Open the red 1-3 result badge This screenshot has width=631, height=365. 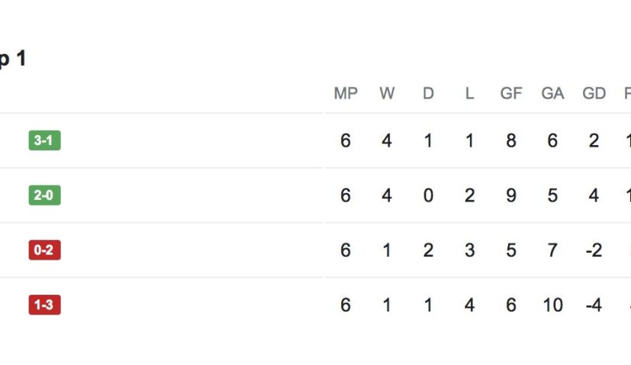tap(44, 305)
